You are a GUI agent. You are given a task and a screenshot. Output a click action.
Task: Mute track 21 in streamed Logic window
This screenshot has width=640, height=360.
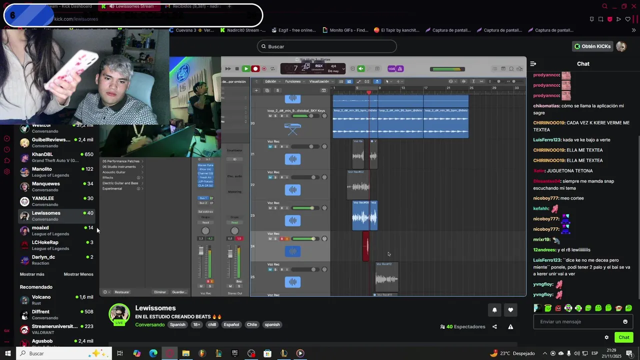270,146
